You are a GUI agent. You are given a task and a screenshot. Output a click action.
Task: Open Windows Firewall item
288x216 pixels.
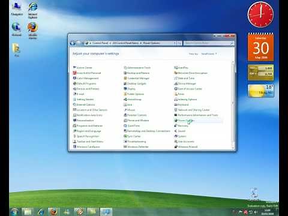point(186,146)
